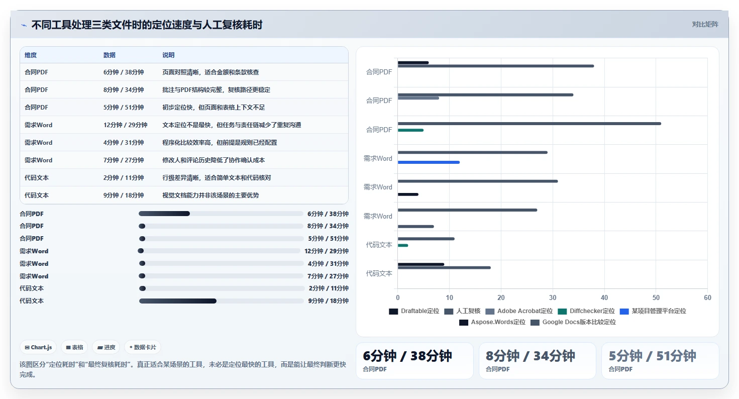Click the lightning icon beside the page title
This screenshot has height=399, width=739.
pos(24,25)
